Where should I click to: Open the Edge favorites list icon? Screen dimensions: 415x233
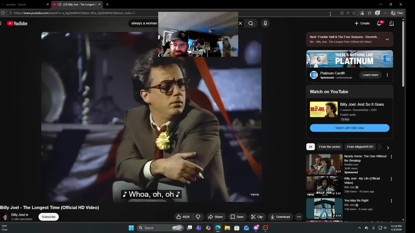[x=370, y=13]
